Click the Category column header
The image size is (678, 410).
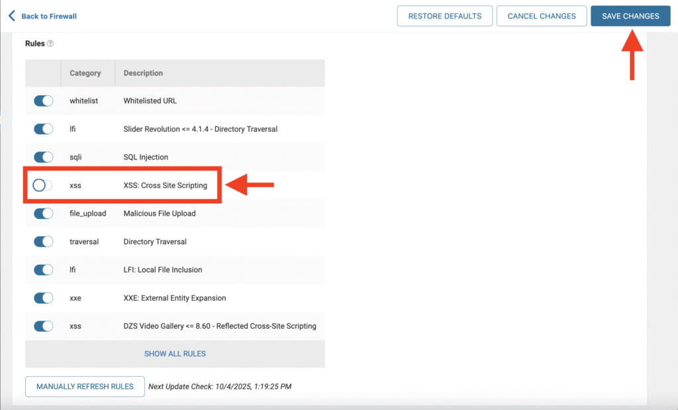pos(85,73)
